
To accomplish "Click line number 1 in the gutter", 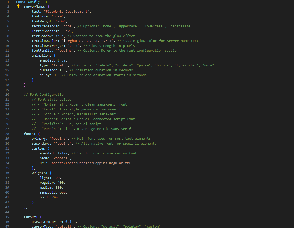I will [x=8, y=2].
